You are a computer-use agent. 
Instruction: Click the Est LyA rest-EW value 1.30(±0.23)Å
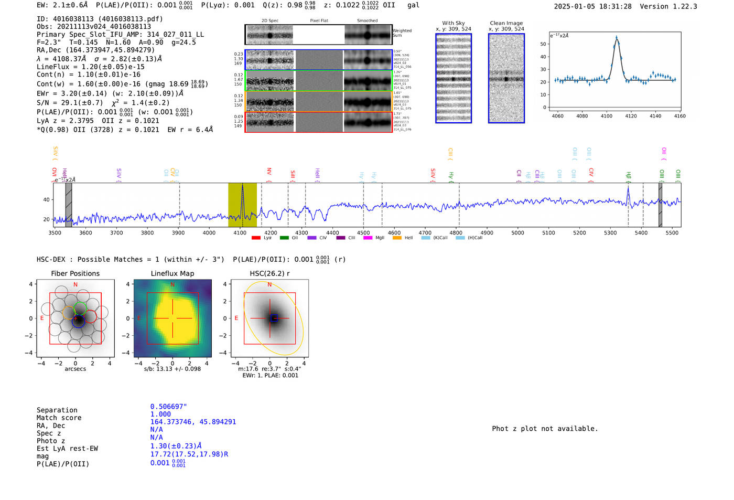[176, 446]
